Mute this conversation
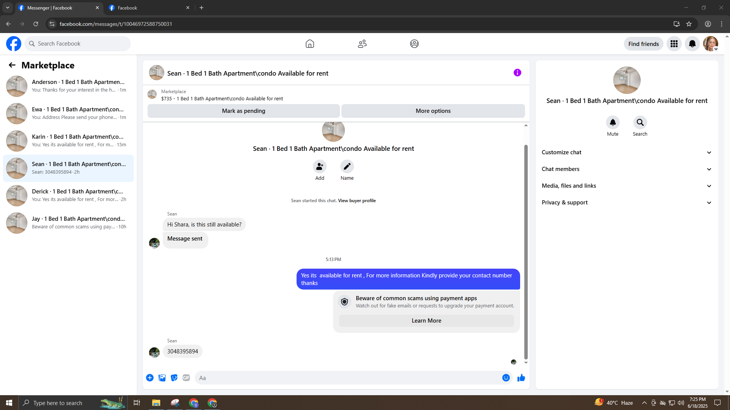This screenshot has height=410, width=730. (x=613, y=122)
